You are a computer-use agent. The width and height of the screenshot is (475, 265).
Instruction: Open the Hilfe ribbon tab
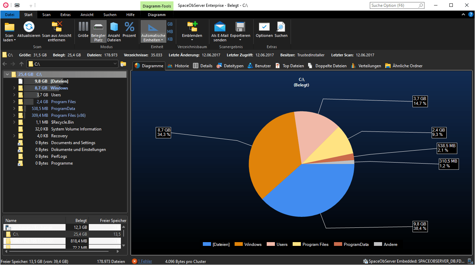coord(130,15)
